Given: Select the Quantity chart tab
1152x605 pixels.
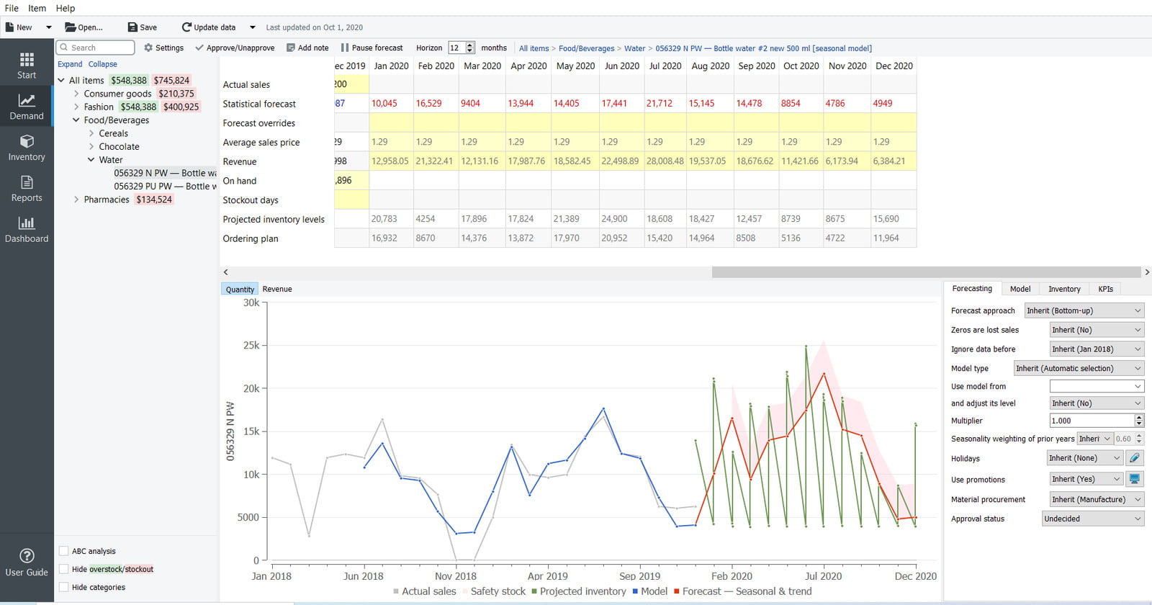Looking at the screenshot, I should click(240, 289).
